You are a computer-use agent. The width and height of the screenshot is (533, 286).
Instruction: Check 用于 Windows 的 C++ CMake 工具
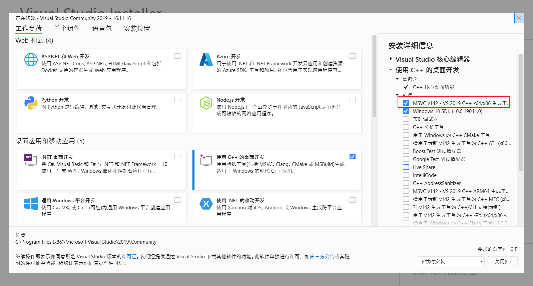(x=406, y=135)
